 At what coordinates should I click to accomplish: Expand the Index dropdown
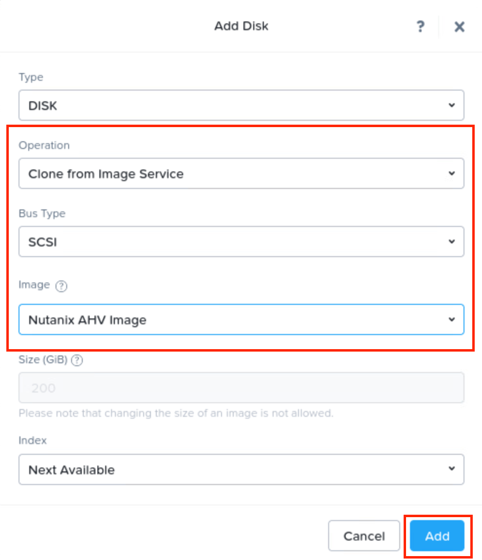coord(241,469)
